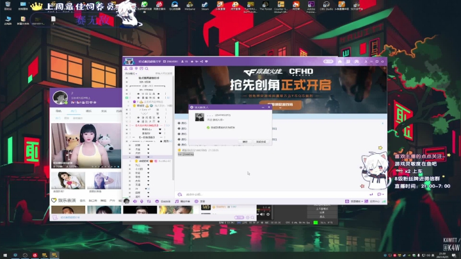Click the orange button on the CFHD banner
Image resolution: width=461 pixels, height=259 pixels.
[x=280, y=104]
